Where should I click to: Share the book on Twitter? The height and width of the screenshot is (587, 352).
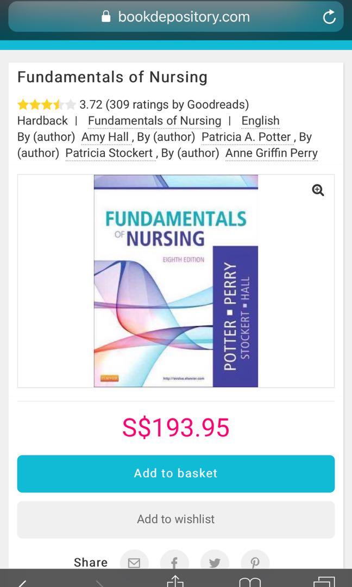pos(215,562)
